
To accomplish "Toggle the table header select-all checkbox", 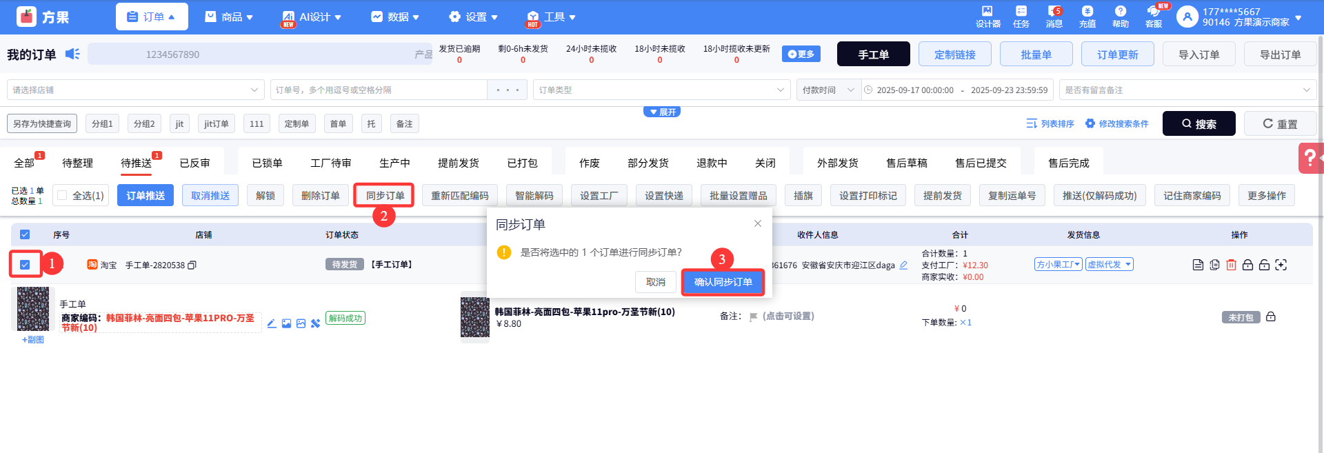I will coord(25,234).
